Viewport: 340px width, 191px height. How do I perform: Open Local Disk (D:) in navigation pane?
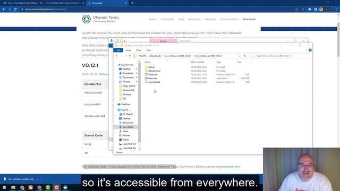pos(129,149)
